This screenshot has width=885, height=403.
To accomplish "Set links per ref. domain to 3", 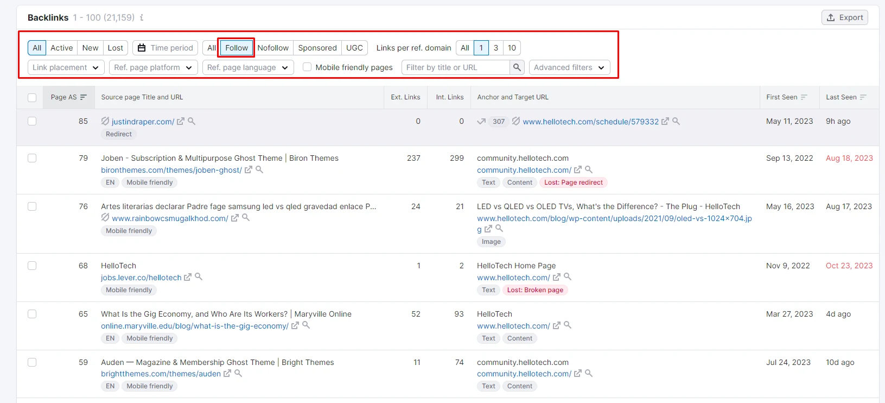I will click(x=496, y=48).
